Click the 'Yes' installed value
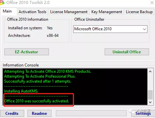The width and height of the screenshot is (155, 118). (x=50, y=28)
